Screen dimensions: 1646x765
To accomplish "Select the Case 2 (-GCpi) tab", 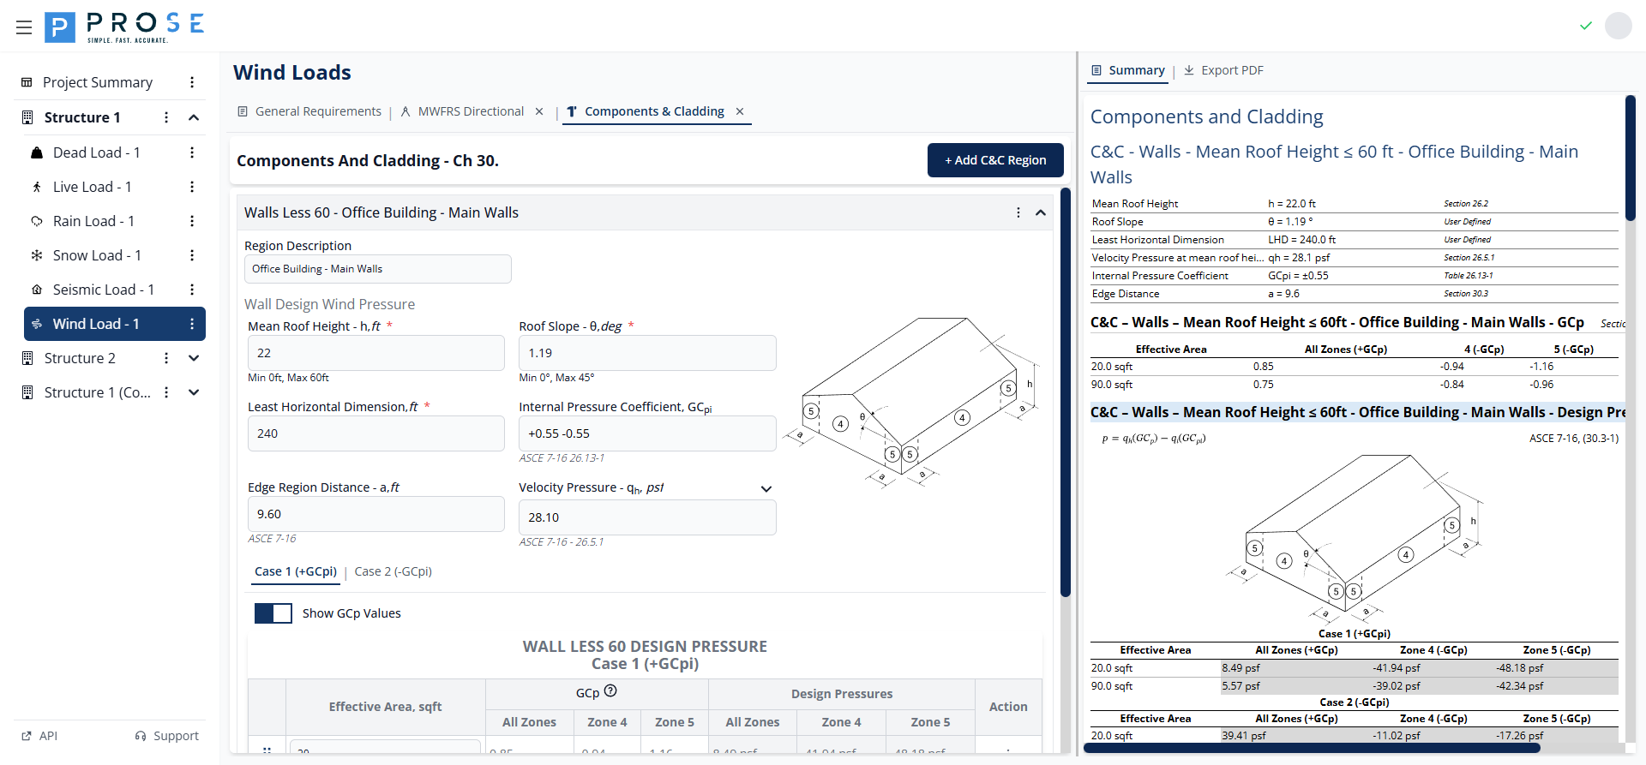I will (393, 571).
